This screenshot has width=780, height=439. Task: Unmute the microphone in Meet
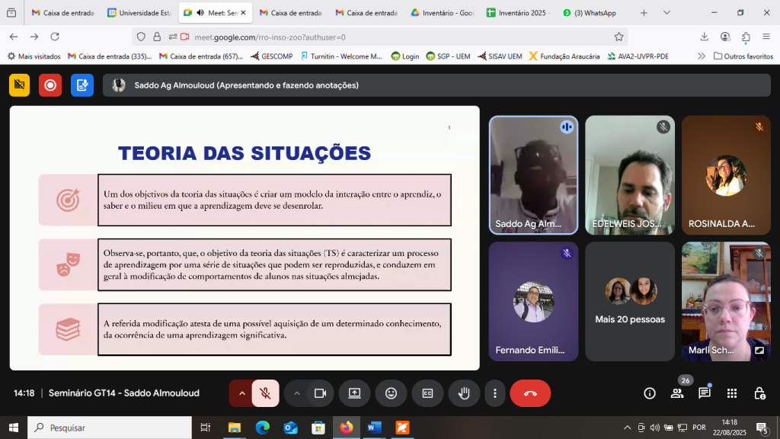tap(265, 393)
